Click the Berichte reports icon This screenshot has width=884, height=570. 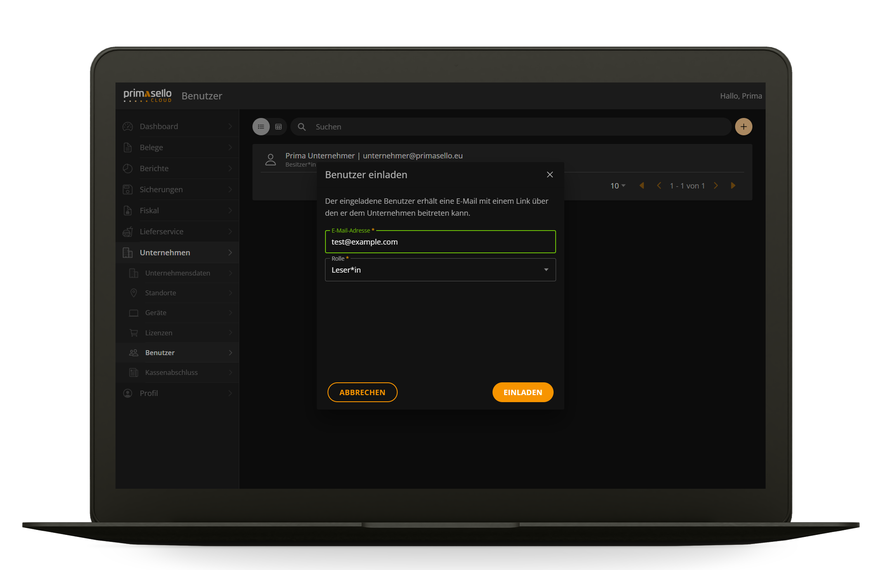127,168
